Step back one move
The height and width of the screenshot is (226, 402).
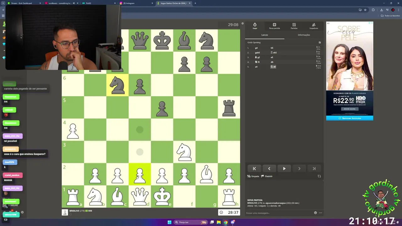click(269, 169)
